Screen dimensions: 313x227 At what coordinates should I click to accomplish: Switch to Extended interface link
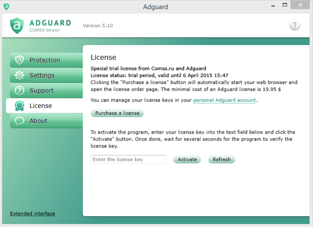point(32,214)
